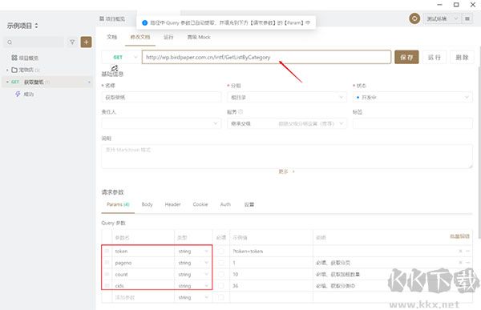
Task: Collapse the GET 获取壁纸 tree arrow
Action: [x=7, y=82]
